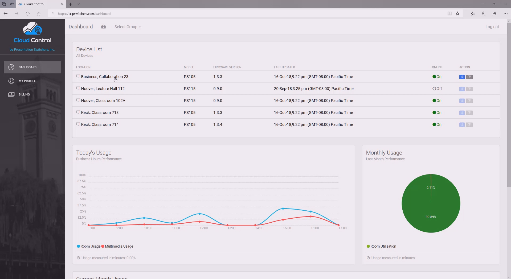Click the On status for Classroom 714
511x279 pixels.
pyautogui.click(x=437, y=124)
